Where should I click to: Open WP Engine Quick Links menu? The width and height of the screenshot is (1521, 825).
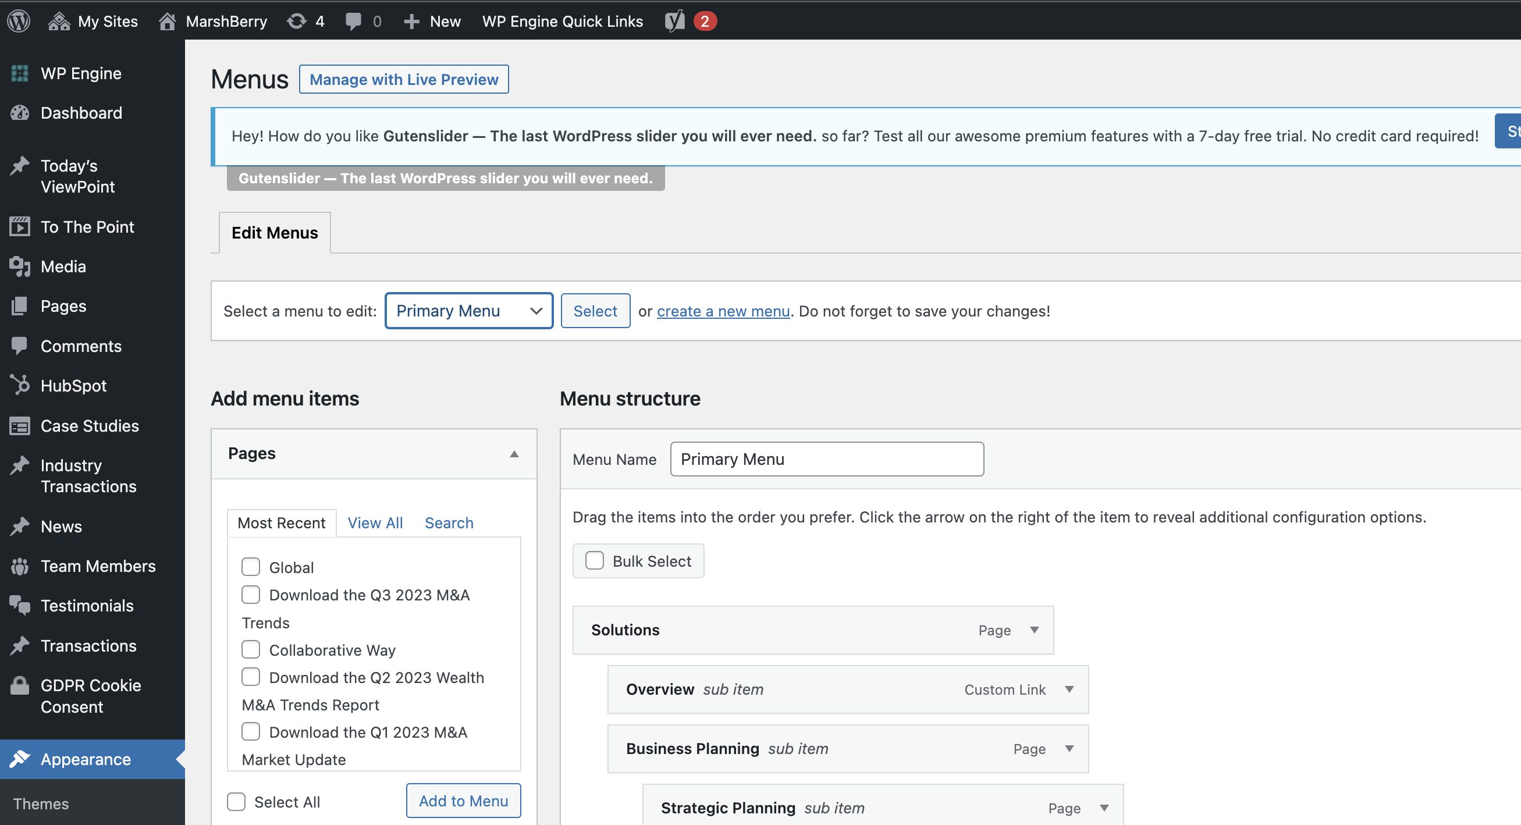[x=562, y=22]
